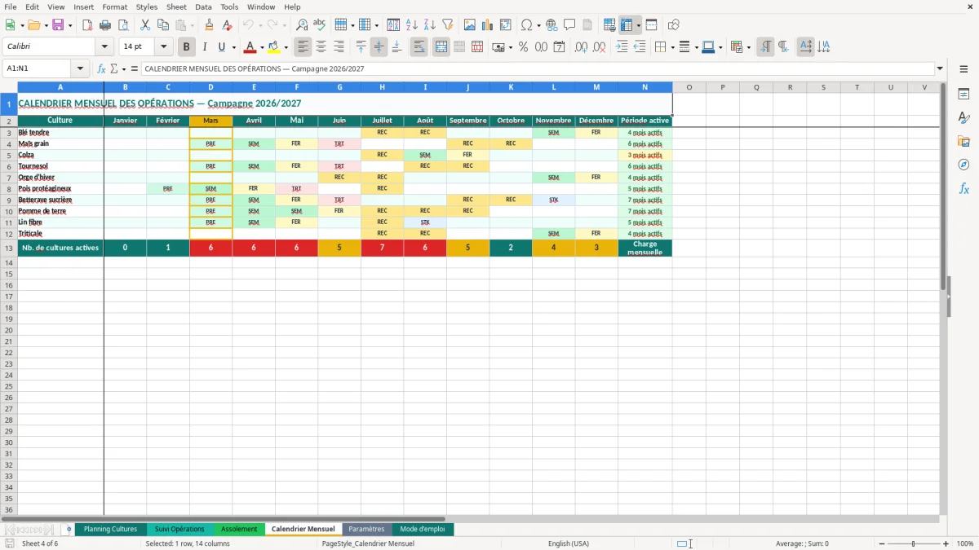This screenshot has height=550, width=979.
Task: Adjust the zoom slider in status bar
Action: [913, 543]
